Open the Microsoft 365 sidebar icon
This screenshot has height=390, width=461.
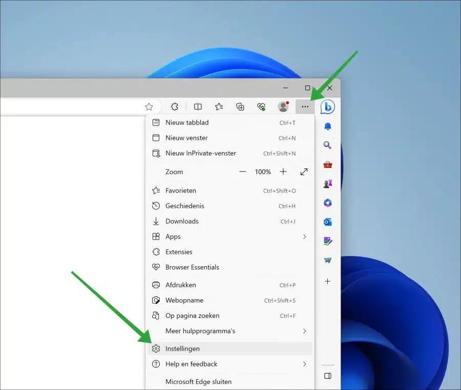pyautogui.click(x=327, y=203)
